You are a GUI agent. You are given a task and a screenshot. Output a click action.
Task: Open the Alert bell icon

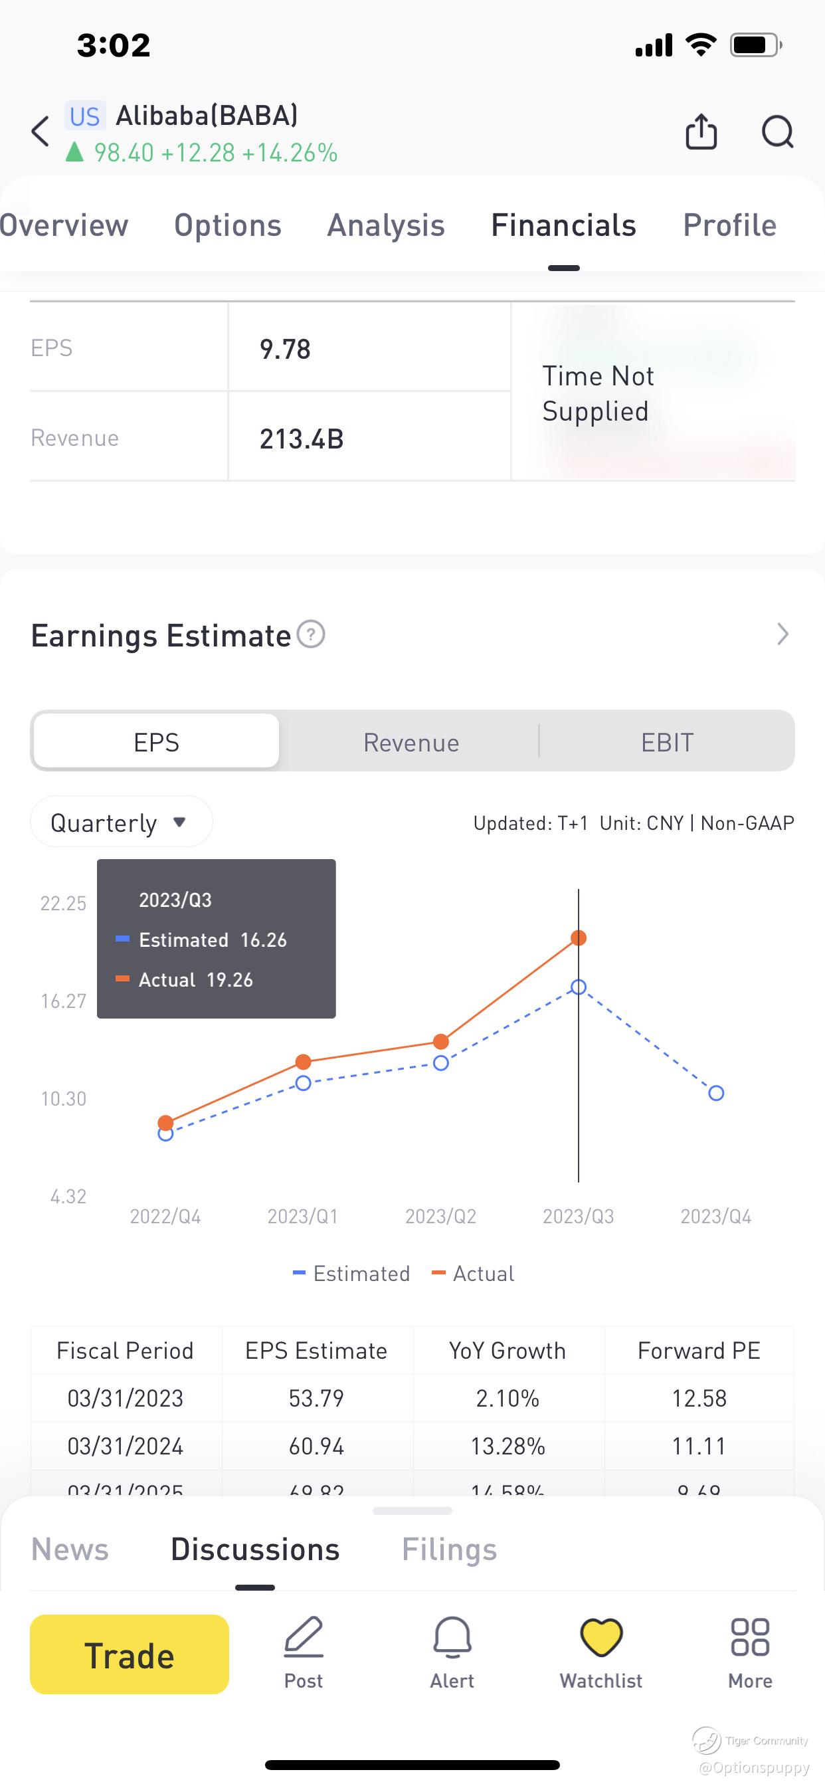click(452, 1638)
